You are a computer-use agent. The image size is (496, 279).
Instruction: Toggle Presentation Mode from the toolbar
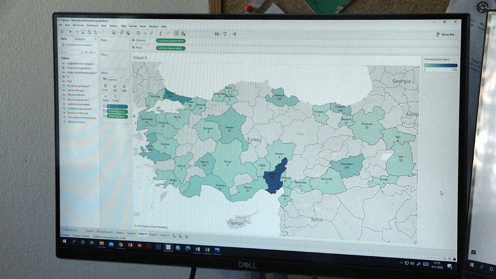pyautogui.click(x=226, y=33)
